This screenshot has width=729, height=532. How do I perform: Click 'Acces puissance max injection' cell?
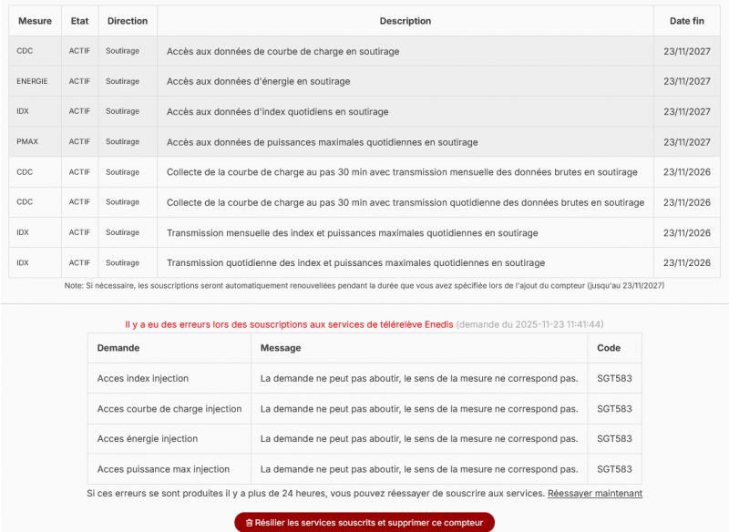(x=163, y=469)
